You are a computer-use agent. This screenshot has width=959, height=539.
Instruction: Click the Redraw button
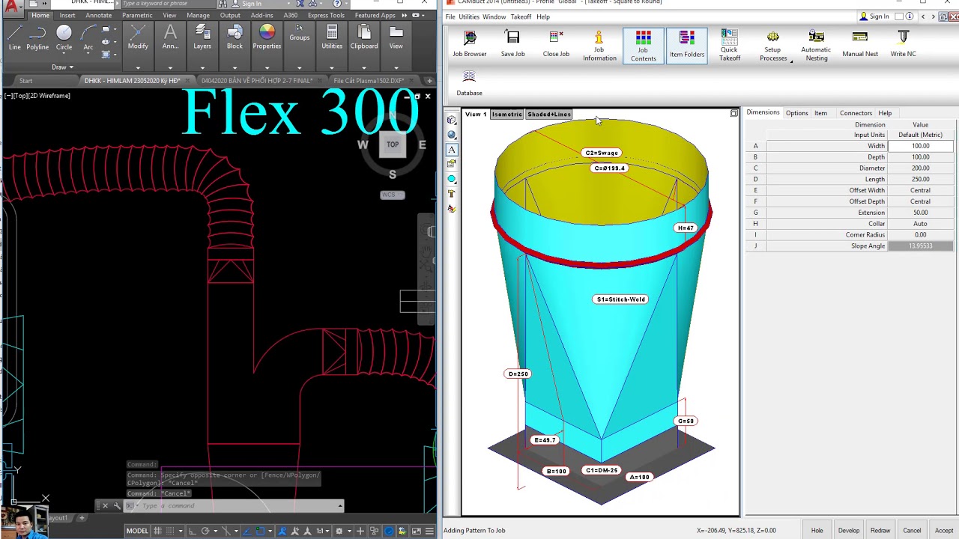[x=880, y=531]
